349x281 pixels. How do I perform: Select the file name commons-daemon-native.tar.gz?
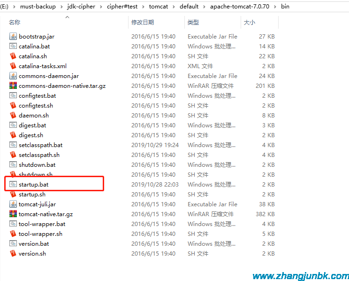(62, 86)
